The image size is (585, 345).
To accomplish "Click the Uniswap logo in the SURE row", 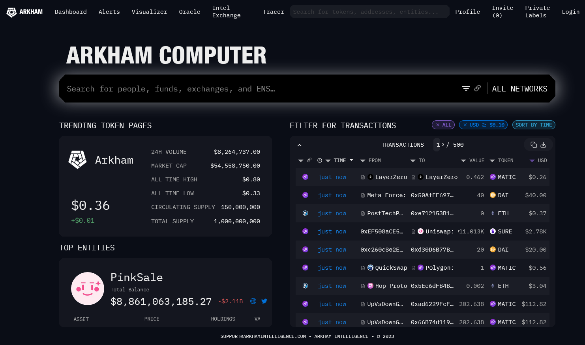I will [x=421, y=231].
